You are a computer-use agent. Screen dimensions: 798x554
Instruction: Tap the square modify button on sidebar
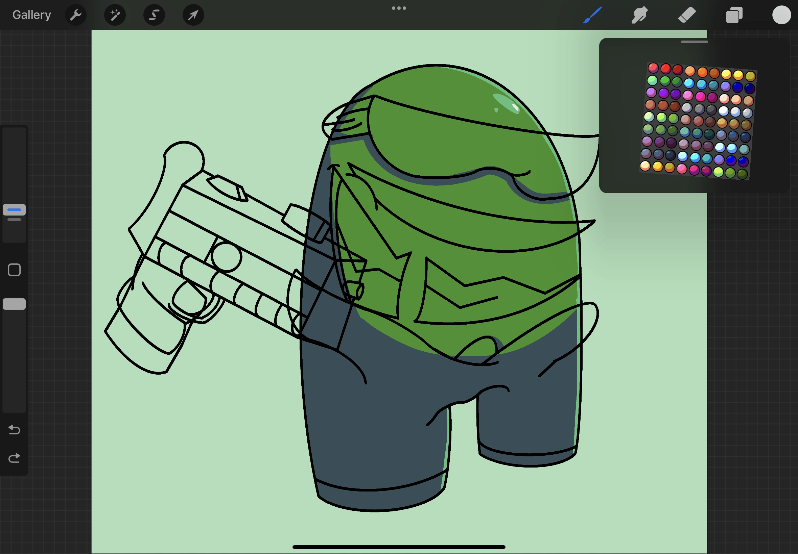coord(14,269)
